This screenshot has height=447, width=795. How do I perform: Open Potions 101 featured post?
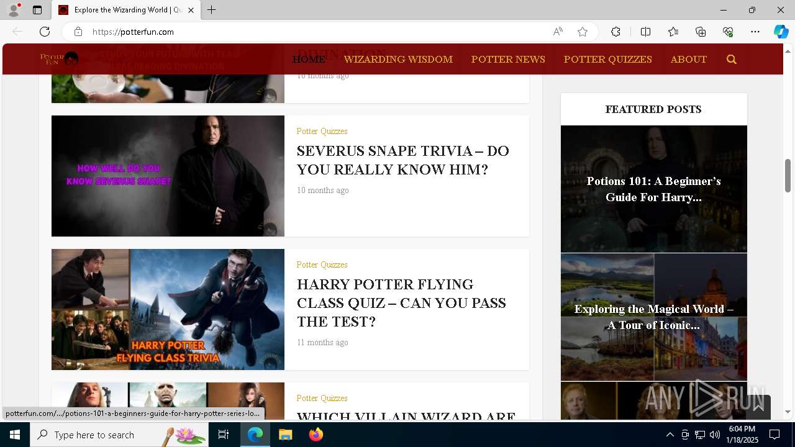[654, 189]
